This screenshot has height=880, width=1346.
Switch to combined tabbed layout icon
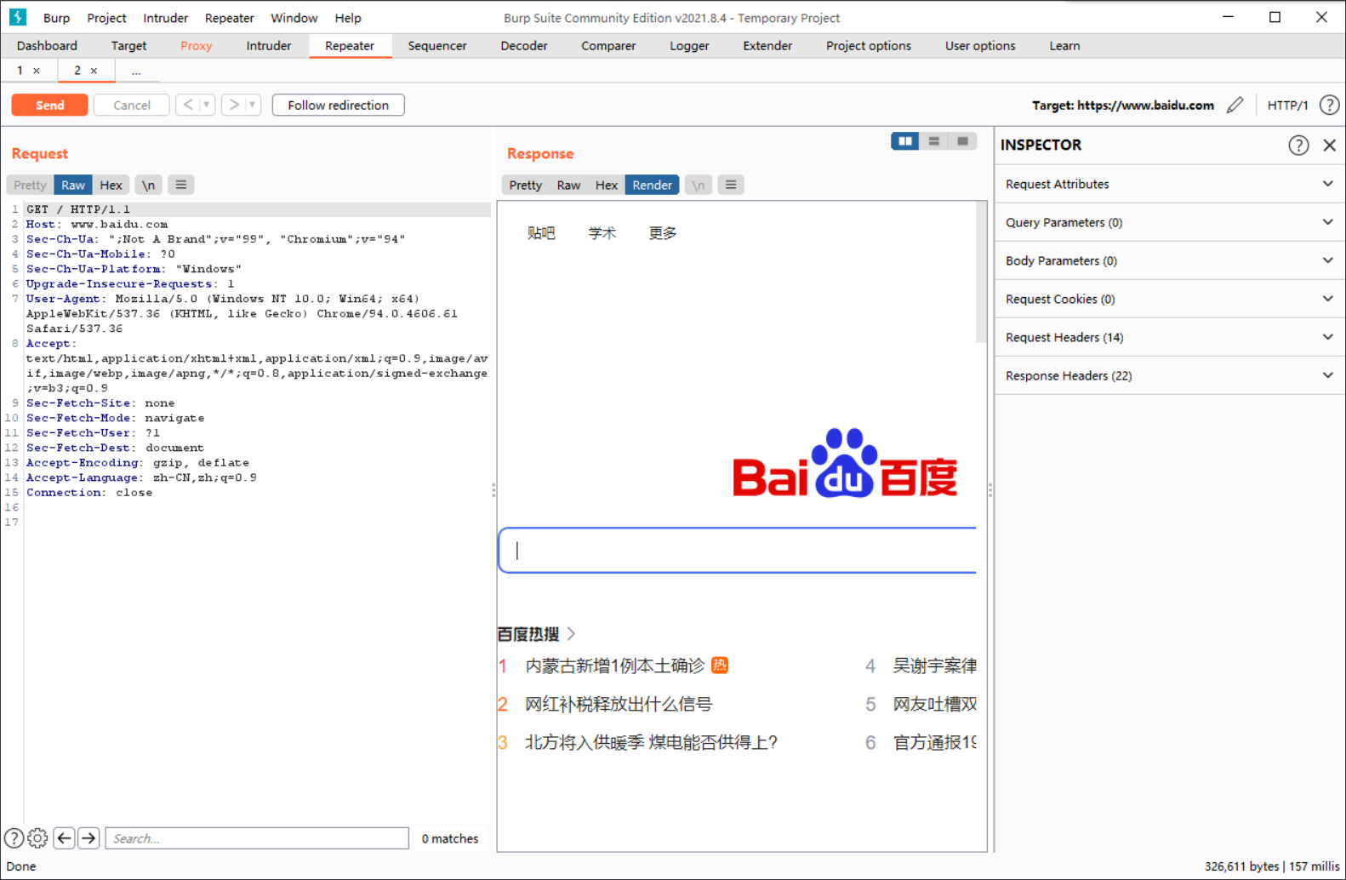[x=962, y=141]
